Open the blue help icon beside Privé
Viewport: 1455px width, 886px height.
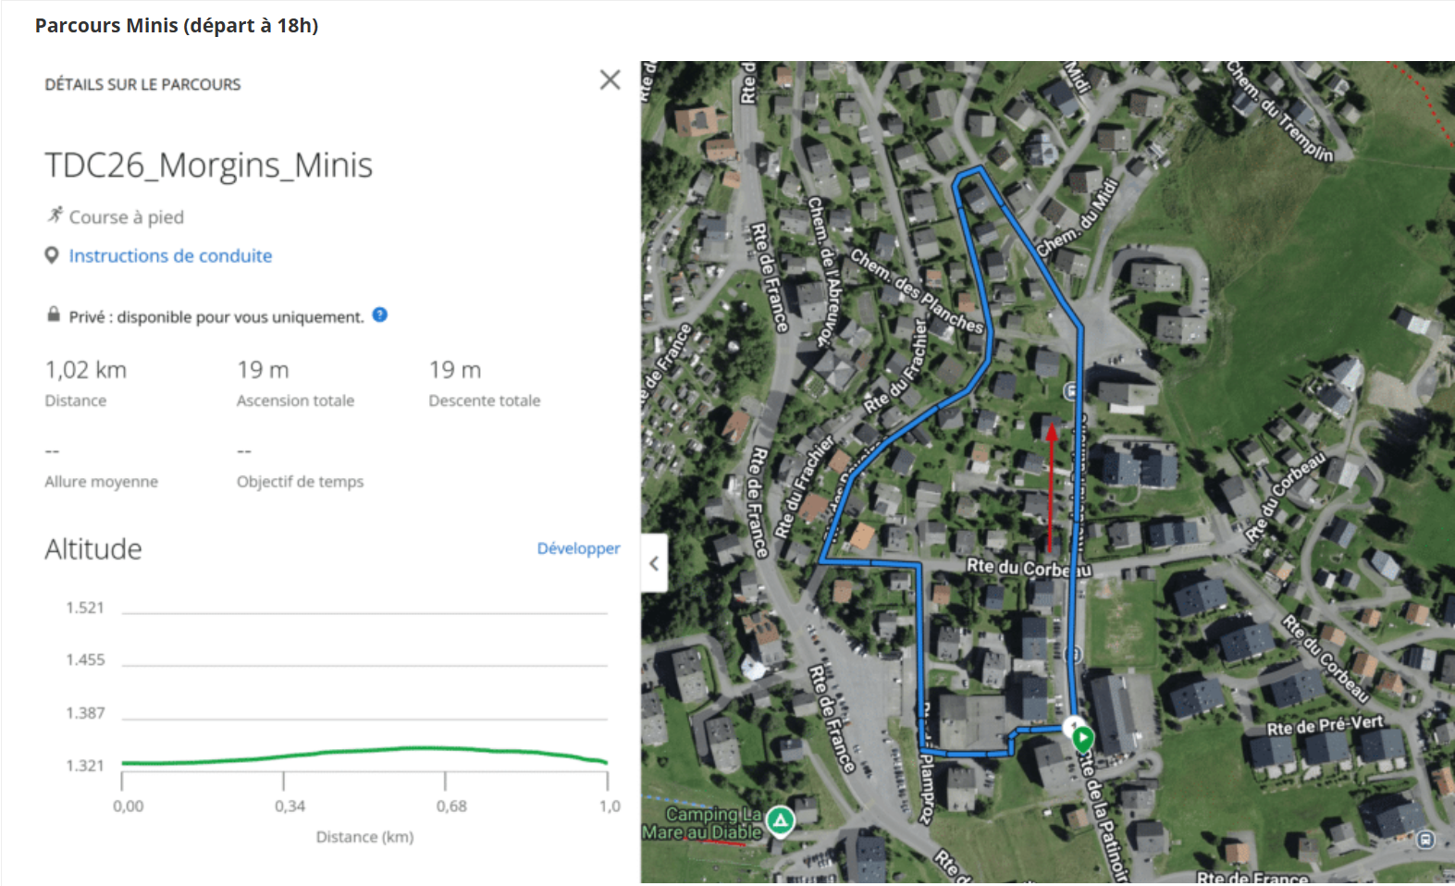(379, 315)
